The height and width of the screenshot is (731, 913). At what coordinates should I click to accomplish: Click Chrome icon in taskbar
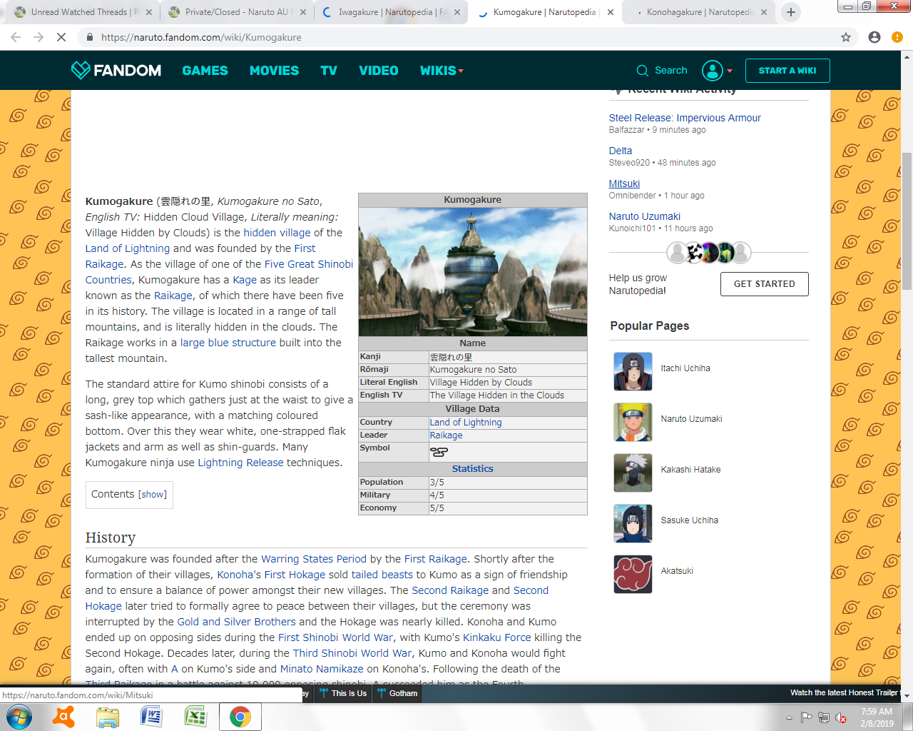pos(240,717)
